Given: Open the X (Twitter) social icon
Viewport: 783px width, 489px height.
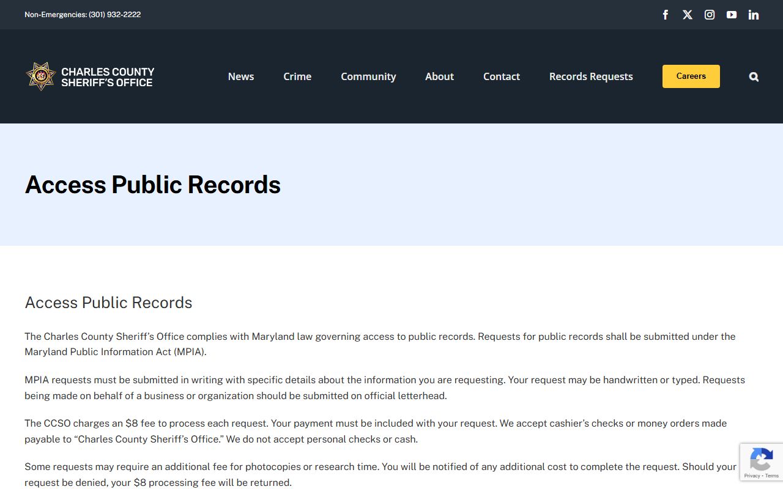Looking at the screenshot, I should pos(688,15).
